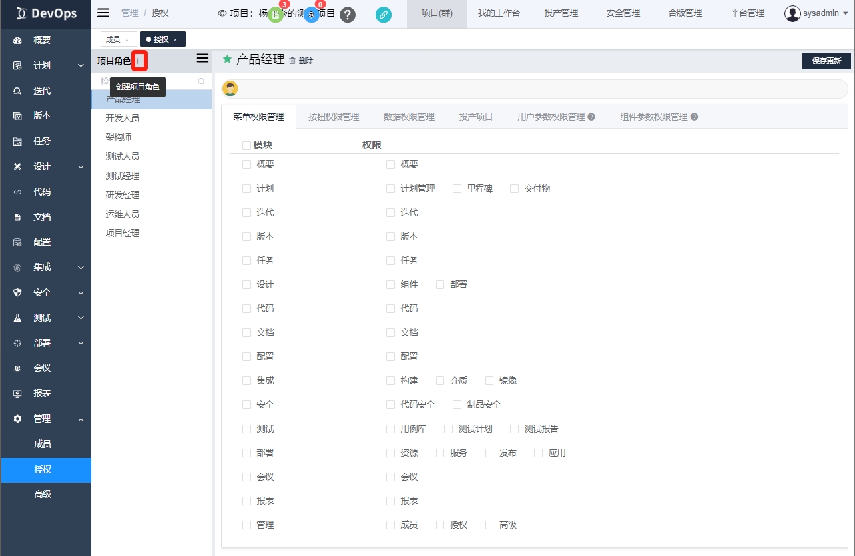Click the green star beside 产品经理
855x556 pixels.
coord(227,59)
